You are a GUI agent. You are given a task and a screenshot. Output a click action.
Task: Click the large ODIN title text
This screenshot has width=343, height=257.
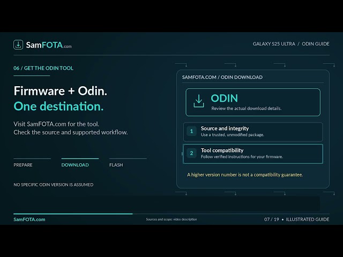pos(224,99)
